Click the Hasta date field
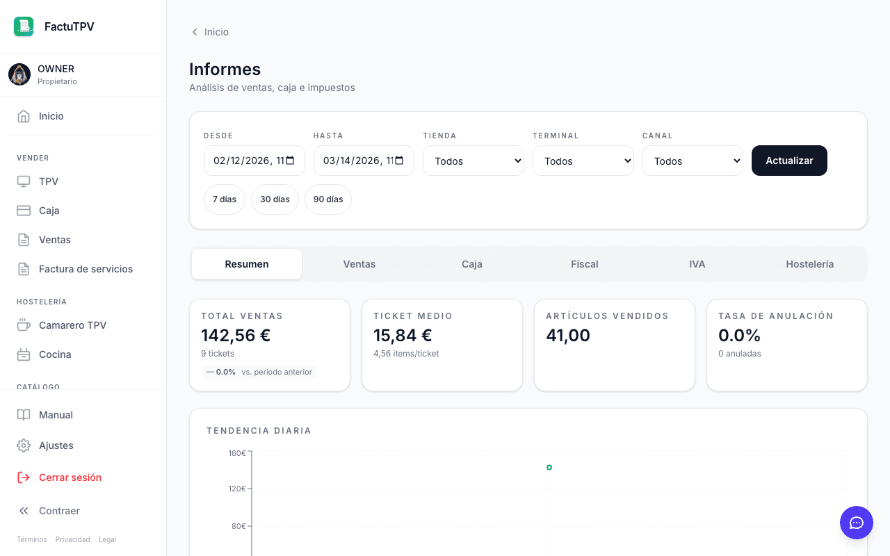Viewport: 890px width, 556px height. tap(364, 161)
